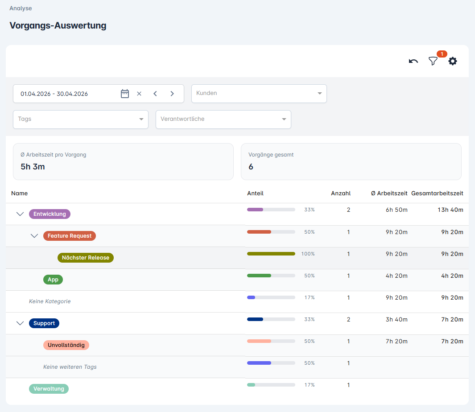This screenshot has width=475, height=412.
Task: Collapse the Feature Request row
Action: click(34, 236)
